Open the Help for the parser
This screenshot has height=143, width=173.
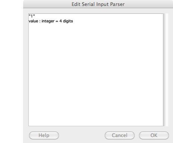coord(44,135)
